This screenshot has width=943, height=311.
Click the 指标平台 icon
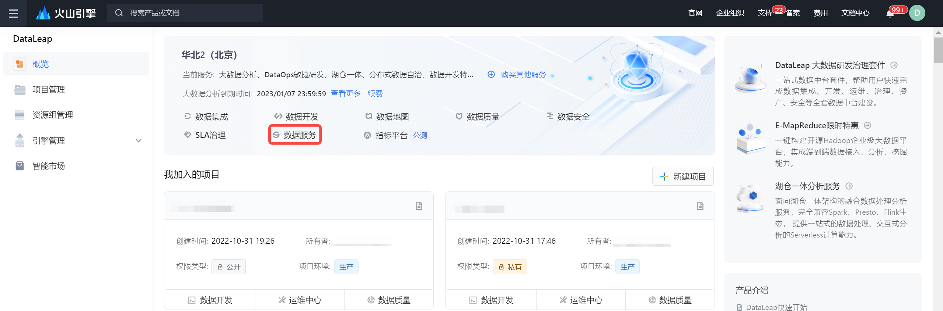(x=367, y=135)
